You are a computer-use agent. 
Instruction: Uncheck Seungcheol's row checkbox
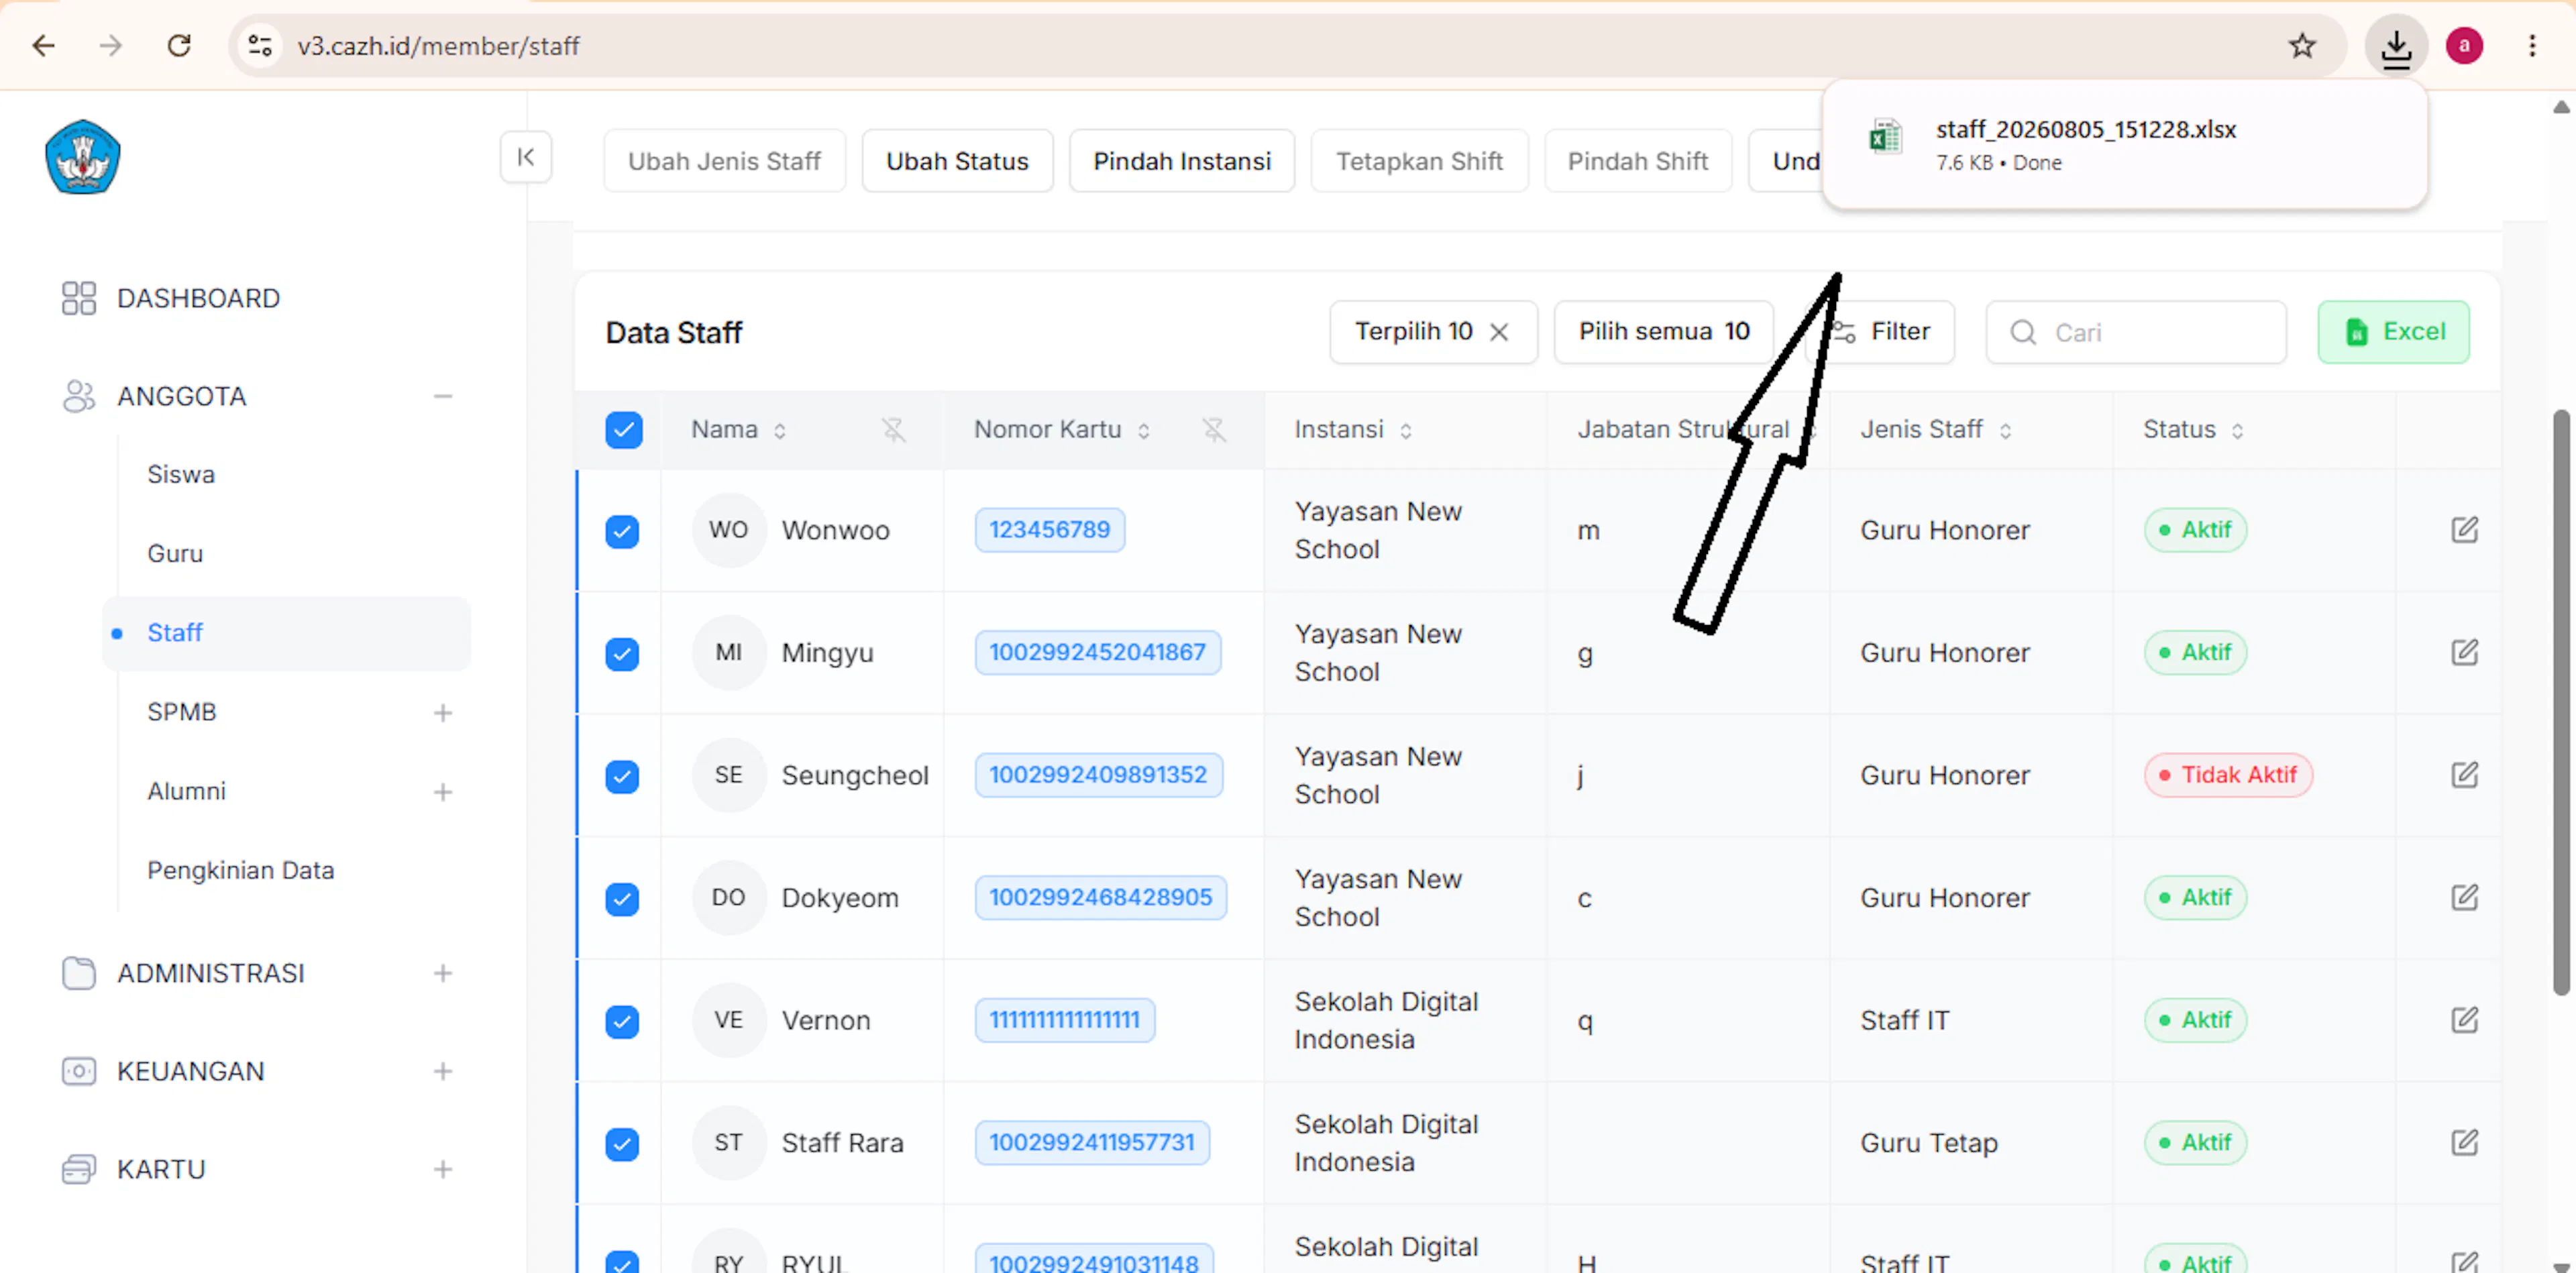(622, 776)
